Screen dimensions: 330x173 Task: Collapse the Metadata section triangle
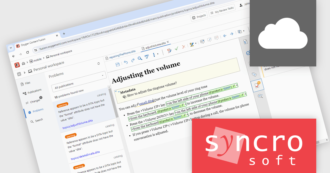point(119,92)
